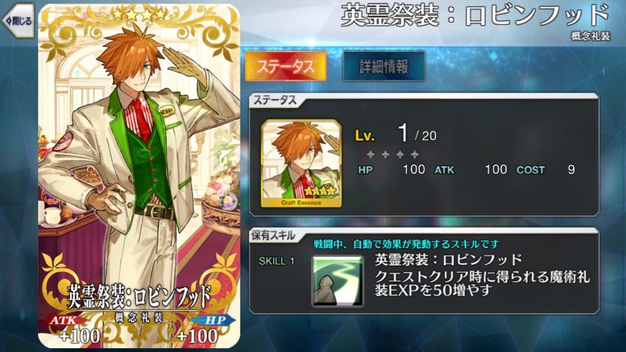Tap the Craft Essence portrait thumbnail
This screenshot has height=352, width=626.
301,163
